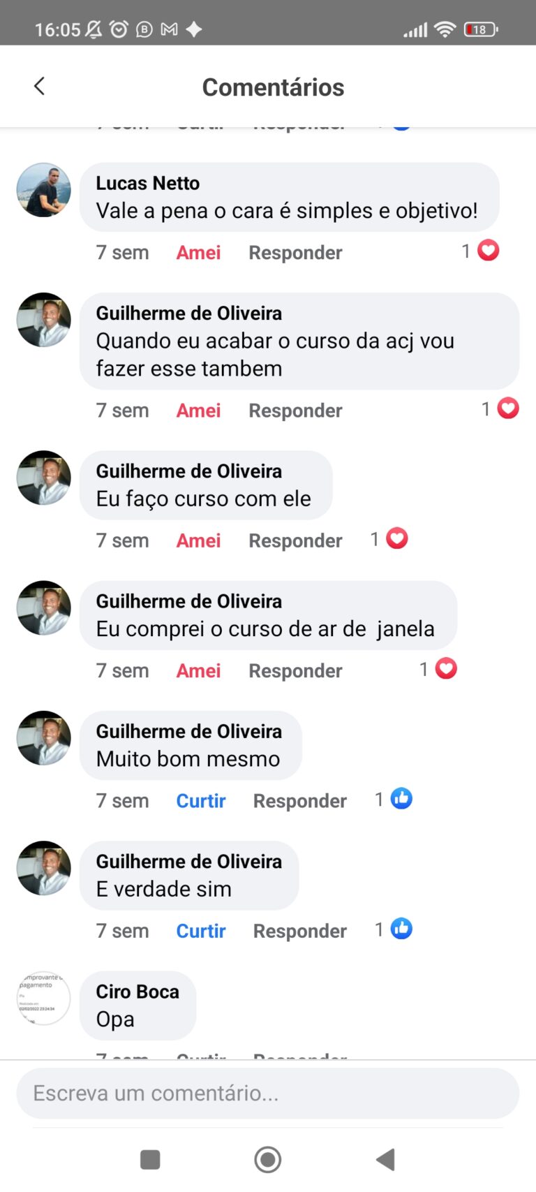
Task: Reply to "Eu faço curso com ele" comment
Action: (295, 541)
